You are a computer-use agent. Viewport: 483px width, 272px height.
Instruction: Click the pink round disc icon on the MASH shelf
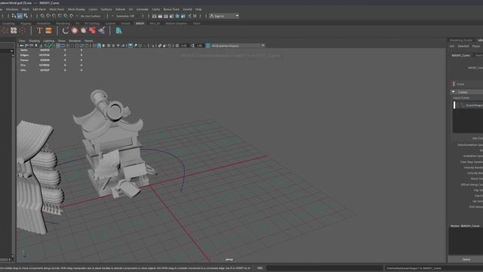click(75, 30)
